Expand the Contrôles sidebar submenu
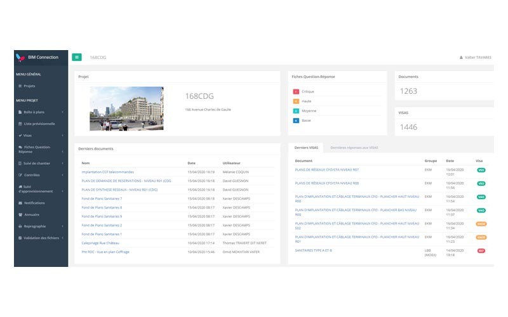Viewport: 508px width, 317px height. (62, 174)
